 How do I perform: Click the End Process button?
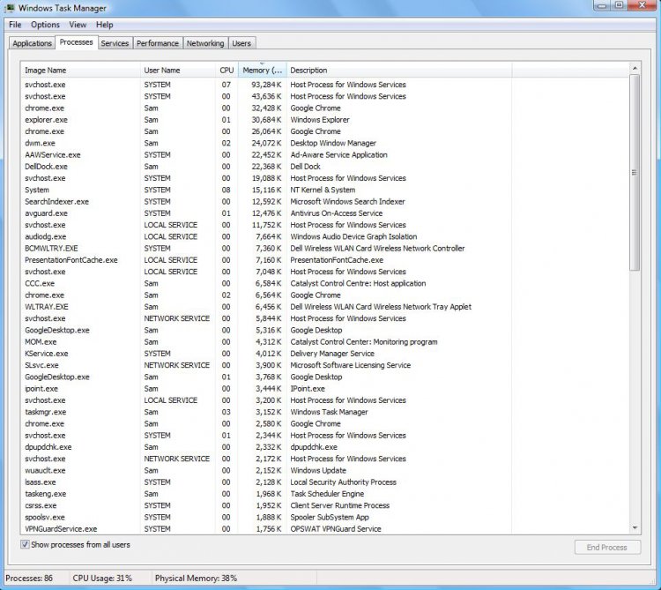coord(607,547)
